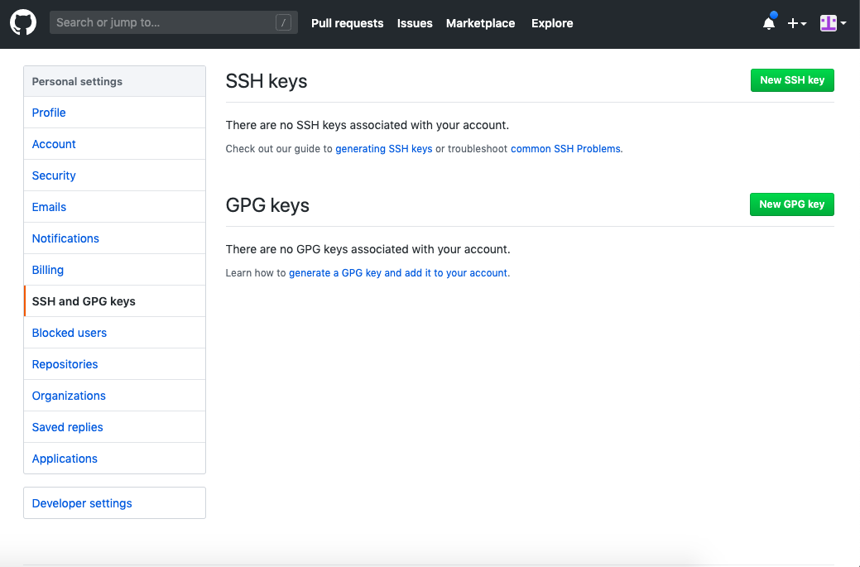Open the create new dropdown (plus icon)
Screen dimensions: 860x567
[x=792, y=23]
